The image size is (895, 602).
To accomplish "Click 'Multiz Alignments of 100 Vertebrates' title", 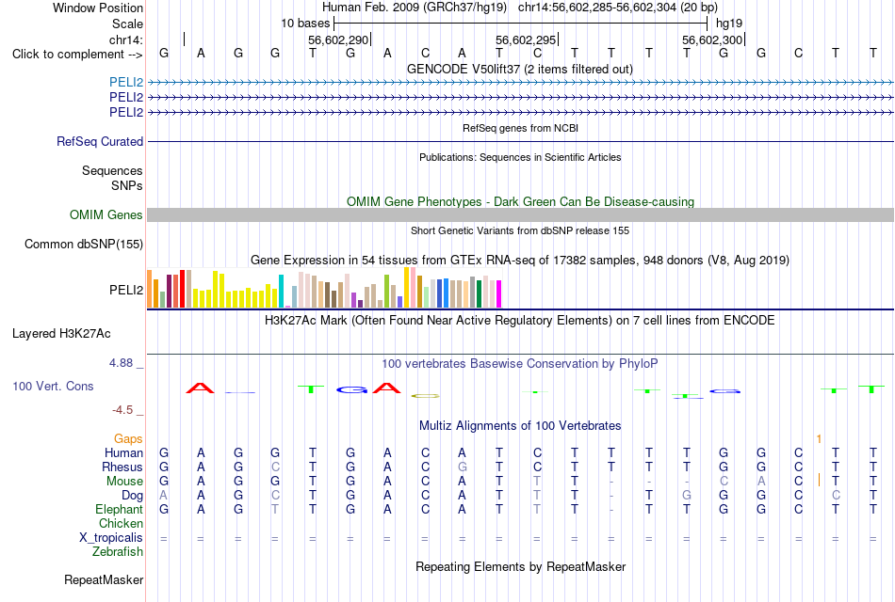I will point(520,426).
